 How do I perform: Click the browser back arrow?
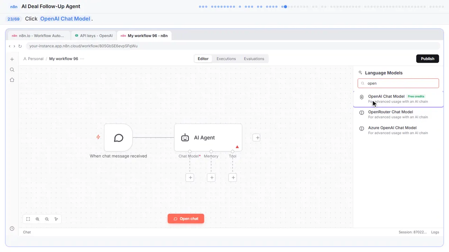click(x=10, y=46)
